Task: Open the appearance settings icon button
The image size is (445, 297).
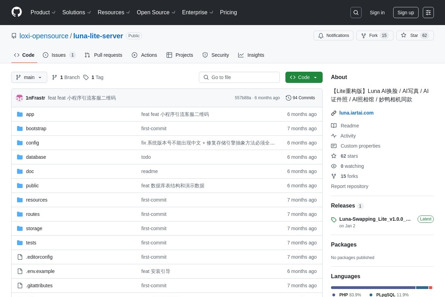Action: (428, 13)
